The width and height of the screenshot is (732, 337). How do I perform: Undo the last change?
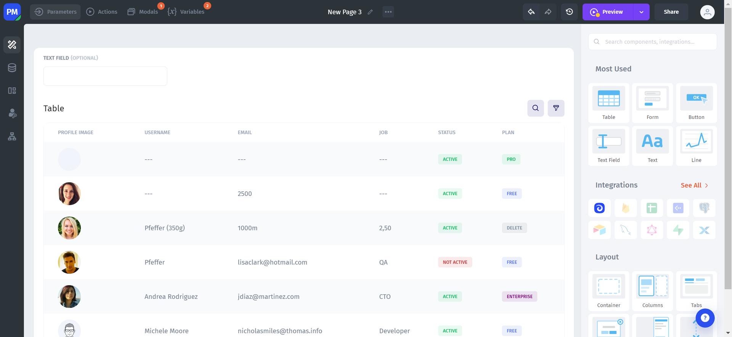[531, 12]
